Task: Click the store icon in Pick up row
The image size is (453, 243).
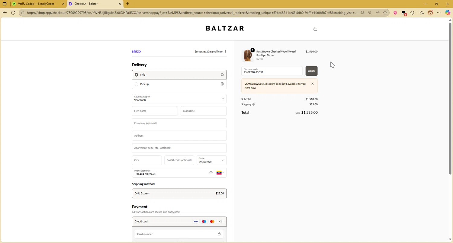Action: tap(222, 84)
